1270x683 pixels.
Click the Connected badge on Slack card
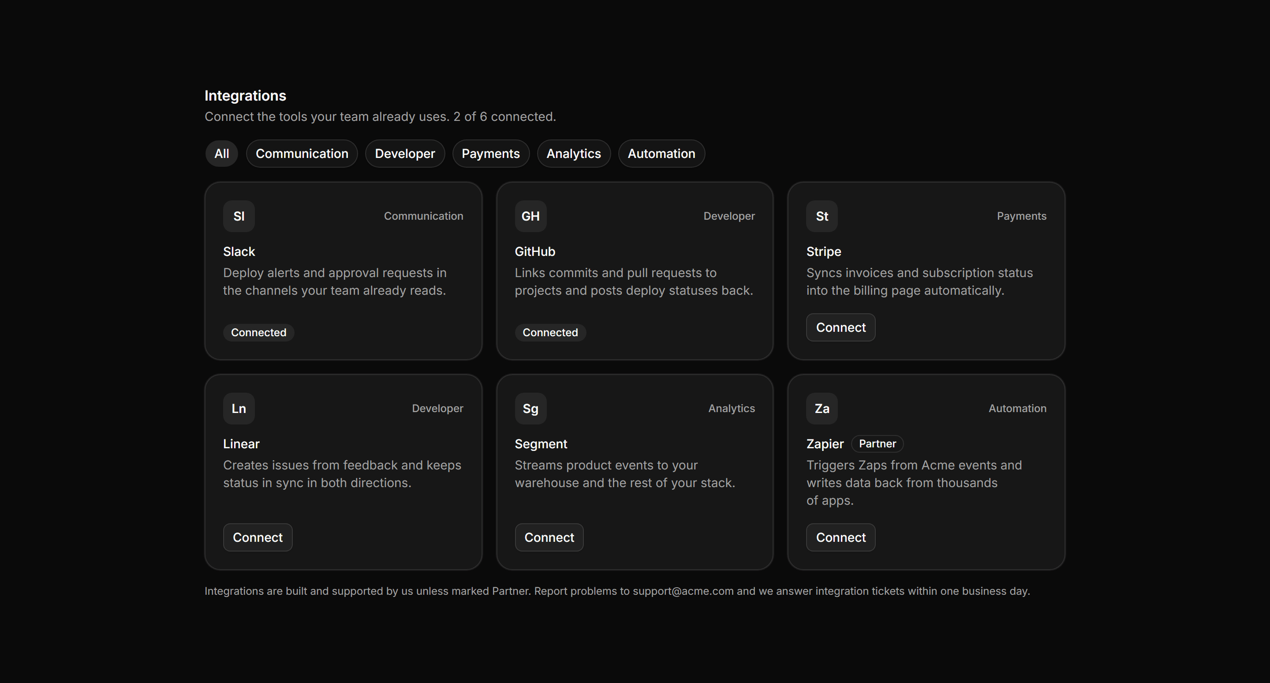(258, 332)
